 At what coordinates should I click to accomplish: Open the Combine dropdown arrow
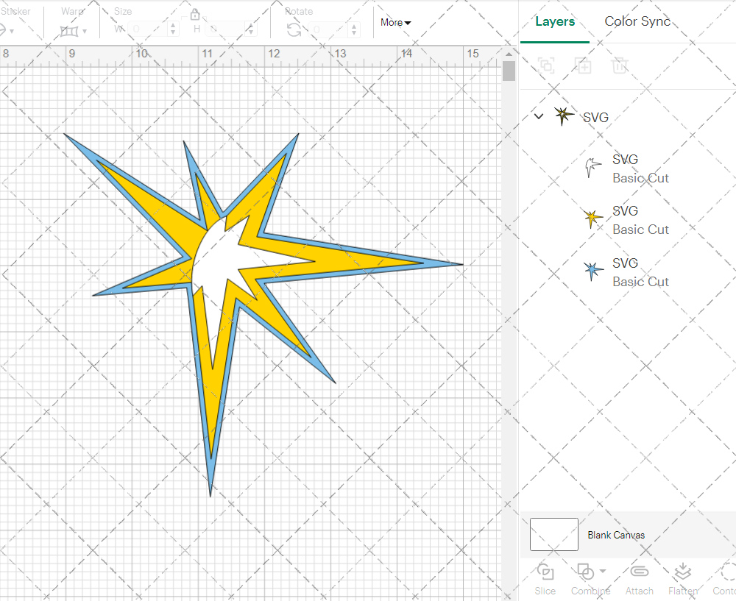(603, 571)
